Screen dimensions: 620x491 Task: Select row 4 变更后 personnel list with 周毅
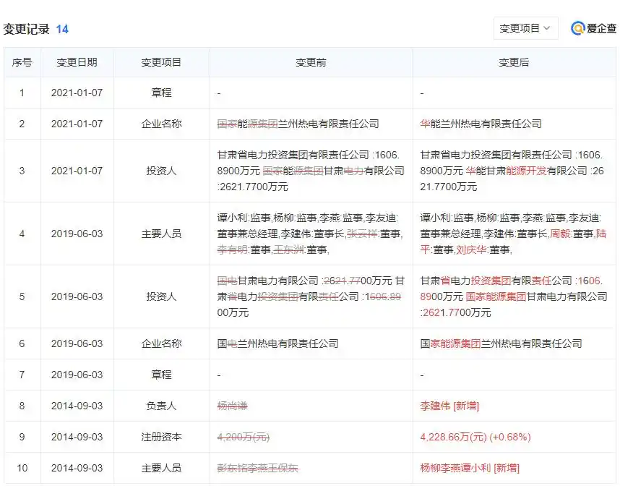pyautogui.click(x=513, y=234)
